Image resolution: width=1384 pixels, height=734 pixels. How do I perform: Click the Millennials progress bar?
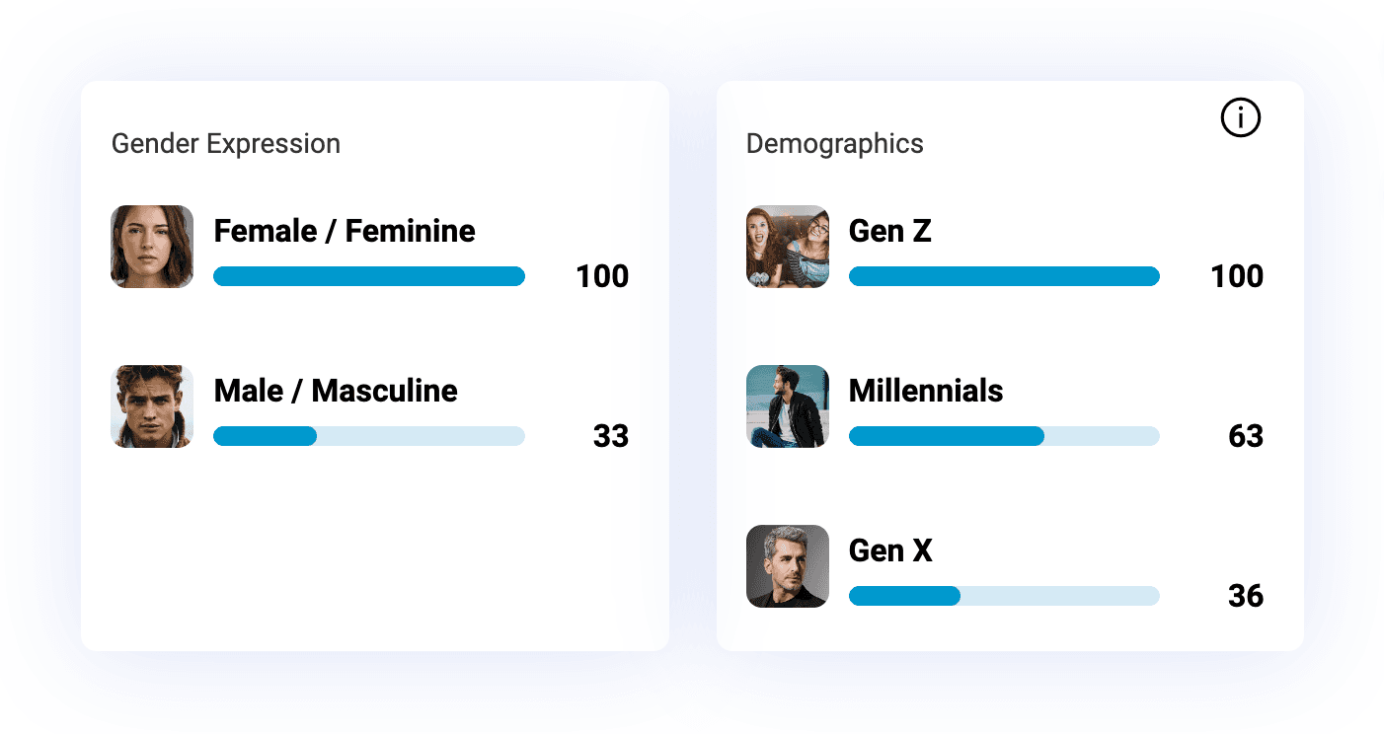(x=1003, y=436)
